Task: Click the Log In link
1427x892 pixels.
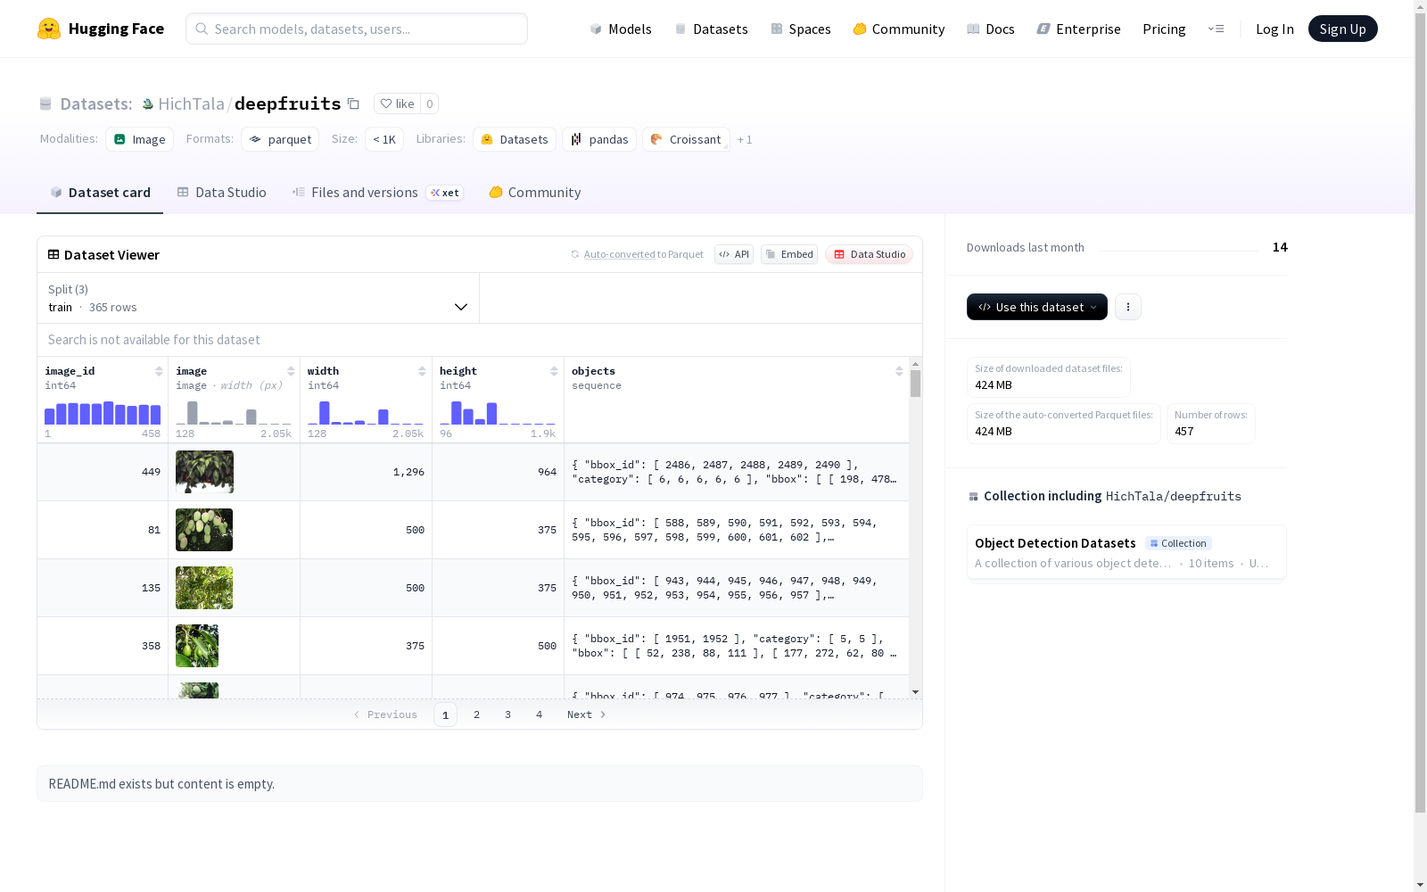Action: 1274,29
